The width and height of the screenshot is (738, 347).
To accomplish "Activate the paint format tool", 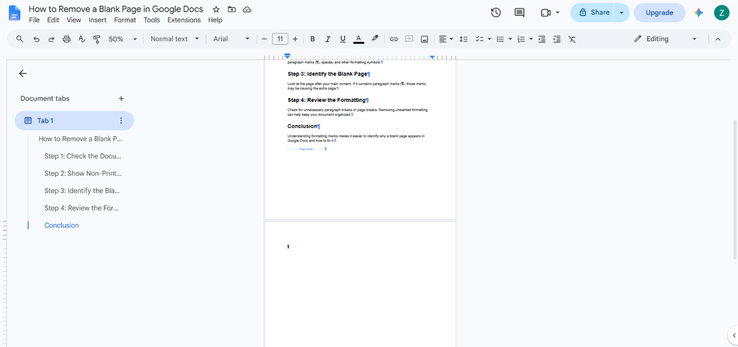I will point(96,39).
